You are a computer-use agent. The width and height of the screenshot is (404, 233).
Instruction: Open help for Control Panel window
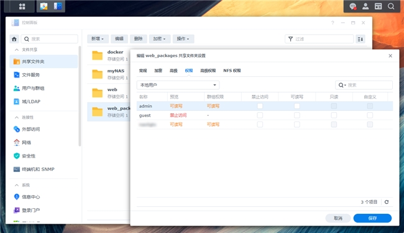tap(333, 23)
